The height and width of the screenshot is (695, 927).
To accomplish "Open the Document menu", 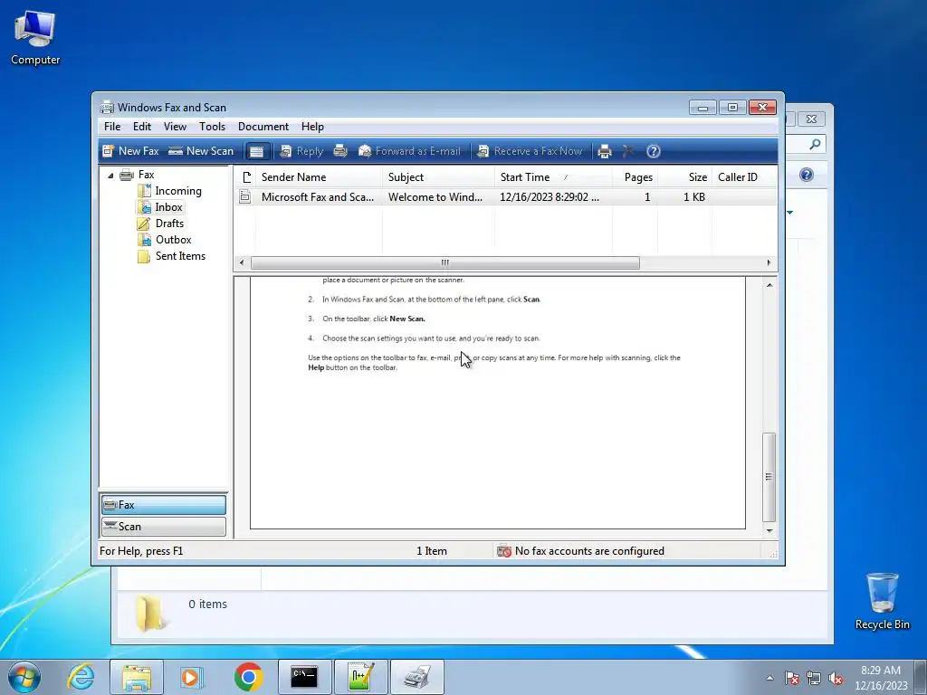I will [263, 127].
